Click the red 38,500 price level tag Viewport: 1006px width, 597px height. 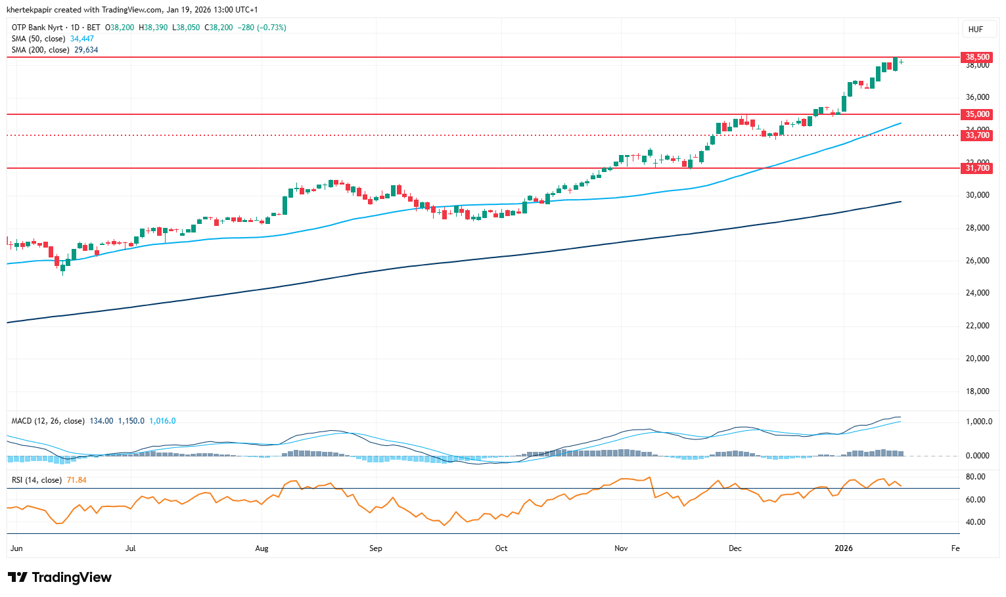(977, 57)
